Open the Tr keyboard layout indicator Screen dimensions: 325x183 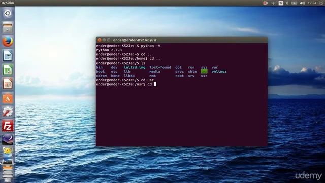281,3
